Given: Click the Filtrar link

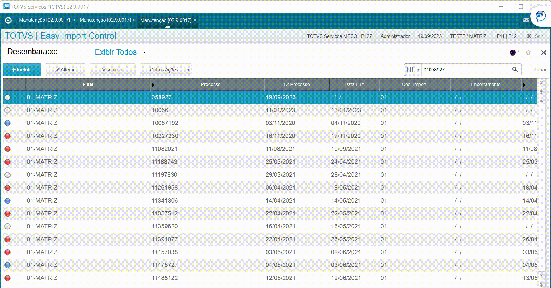Looking at the screenshot, I should point(540,69).
